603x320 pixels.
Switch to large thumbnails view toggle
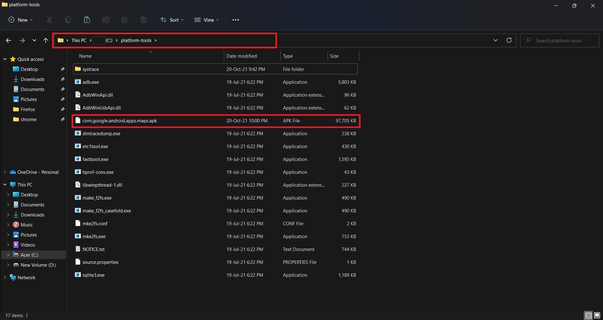click(x=597, y=315)
